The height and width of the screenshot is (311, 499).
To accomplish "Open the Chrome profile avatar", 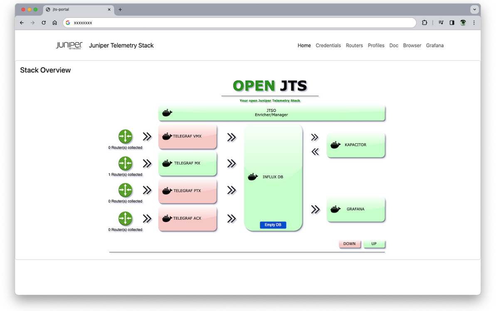I will click(463, 23).
